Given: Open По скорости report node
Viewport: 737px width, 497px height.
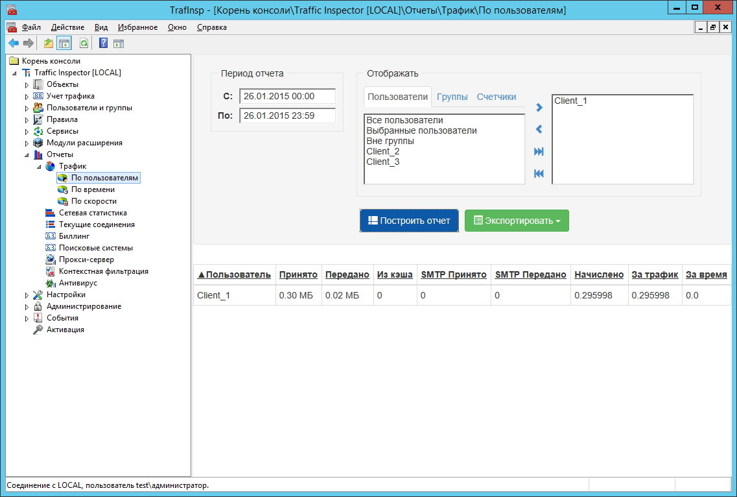Looking at the screenshot, I should tap(93, 201).
